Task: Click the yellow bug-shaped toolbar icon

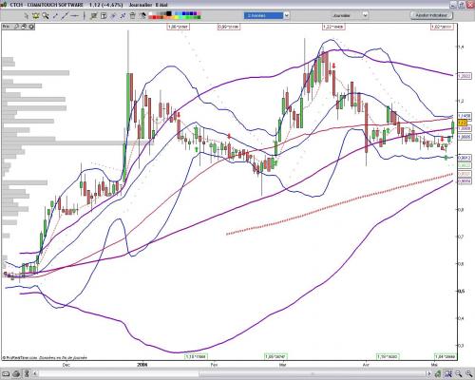Action: [35, 15]
